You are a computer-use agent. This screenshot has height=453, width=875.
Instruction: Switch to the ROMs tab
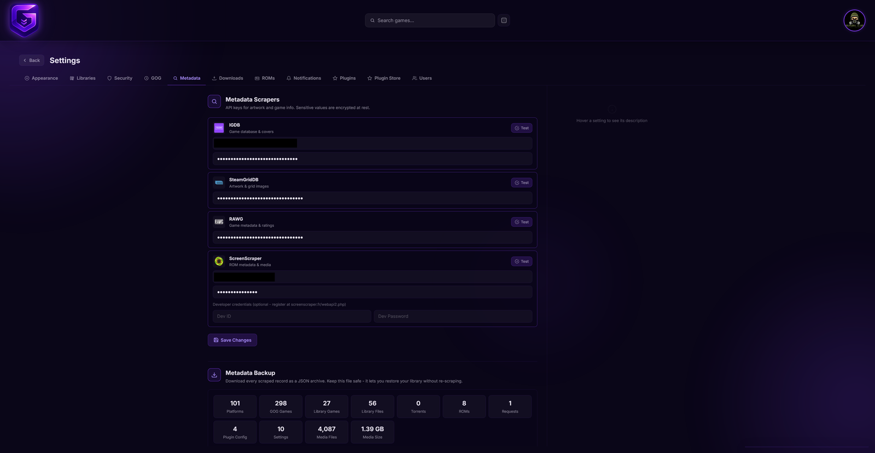(265, 78)
